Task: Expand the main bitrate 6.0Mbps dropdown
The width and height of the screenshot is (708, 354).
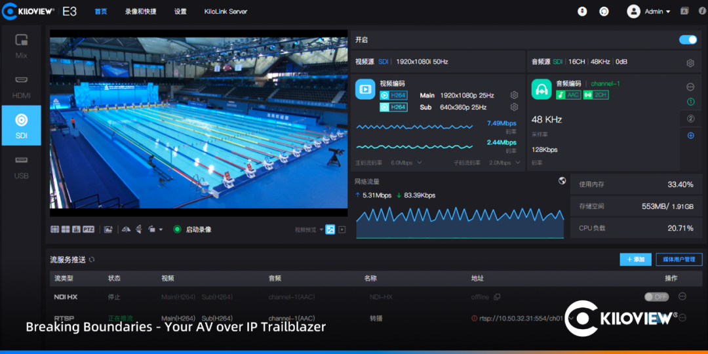Action: tap(406, 163)
